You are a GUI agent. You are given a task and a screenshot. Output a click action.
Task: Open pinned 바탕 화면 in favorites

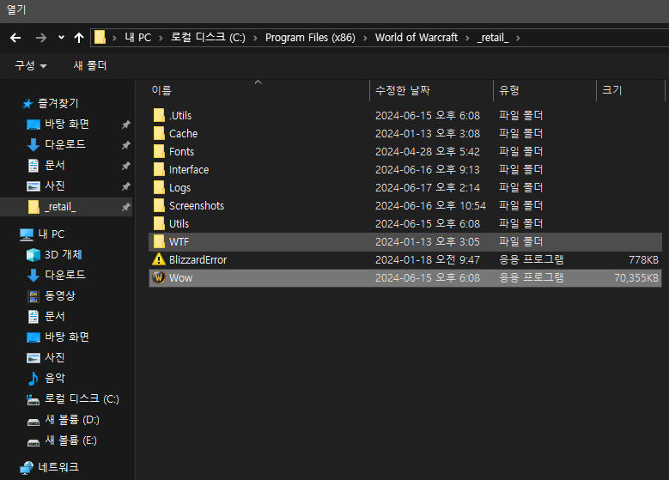point(58,125)
